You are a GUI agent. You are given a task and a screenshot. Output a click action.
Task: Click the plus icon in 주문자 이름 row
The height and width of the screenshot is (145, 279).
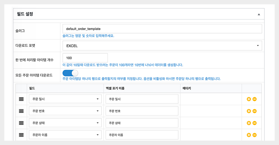coord(249,135)
